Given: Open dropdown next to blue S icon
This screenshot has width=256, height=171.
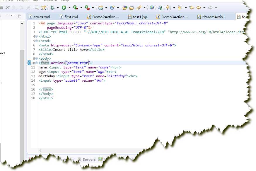Looking at the screenshot, I should coord(118,8).
